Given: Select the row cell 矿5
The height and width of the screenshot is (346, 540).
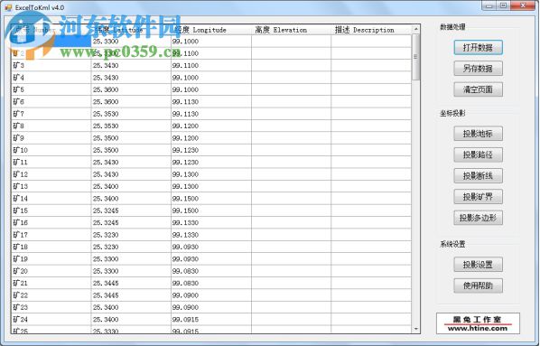Looking at the screenshot, I should point(51,89).
